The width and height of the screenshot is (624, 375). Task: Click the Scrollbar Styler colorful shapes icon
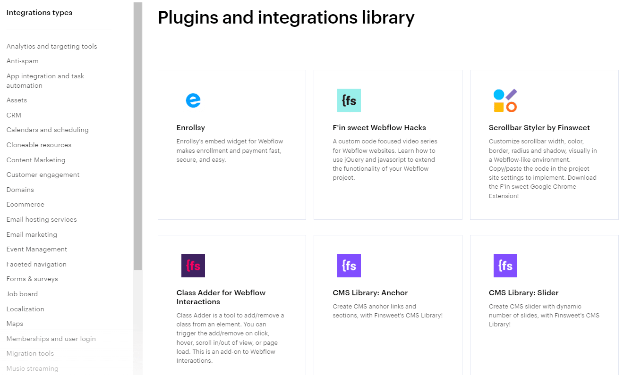pos(505,100)
